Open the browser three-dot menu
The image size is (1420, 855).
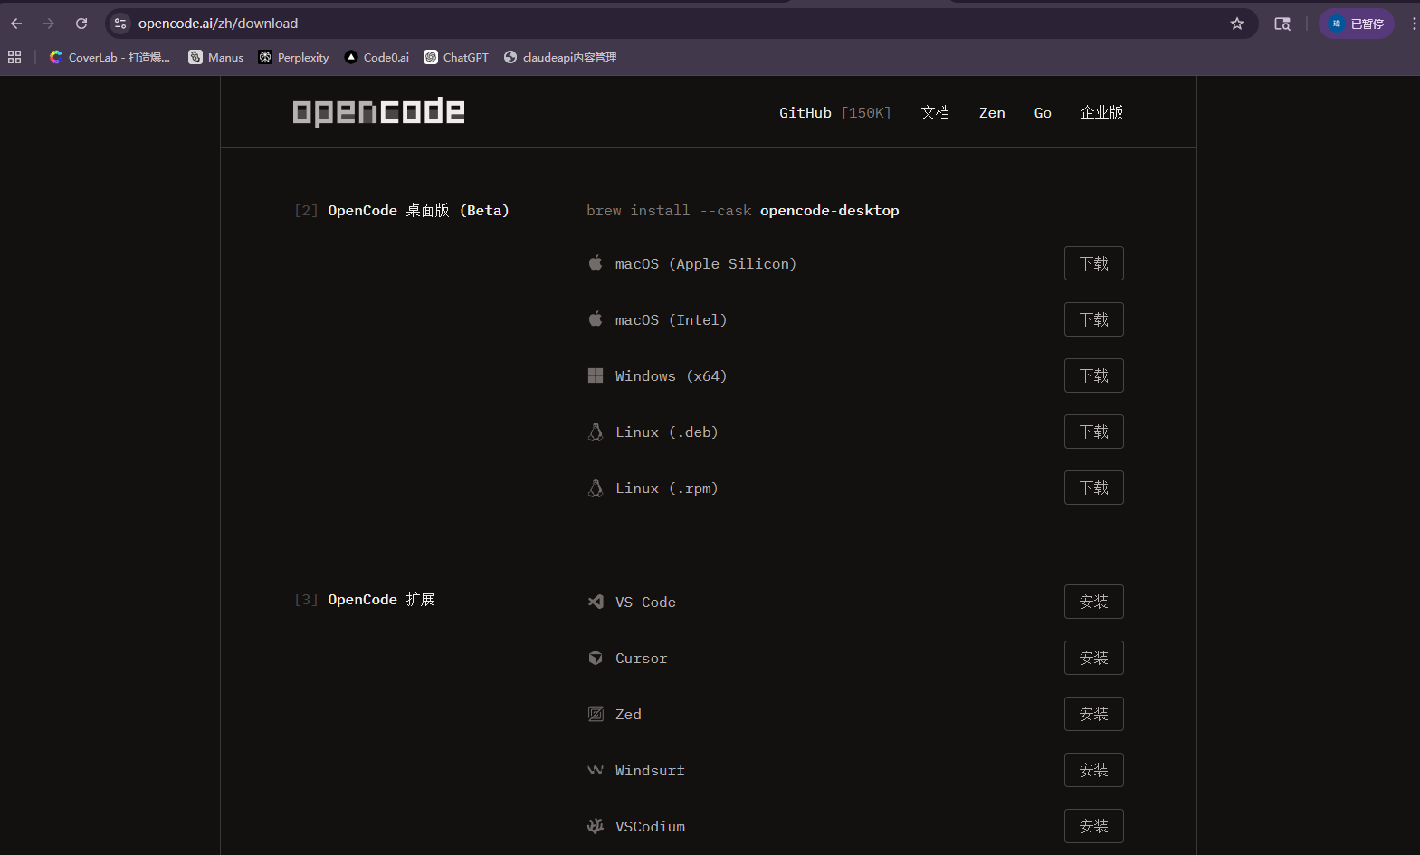point(1413,24)
